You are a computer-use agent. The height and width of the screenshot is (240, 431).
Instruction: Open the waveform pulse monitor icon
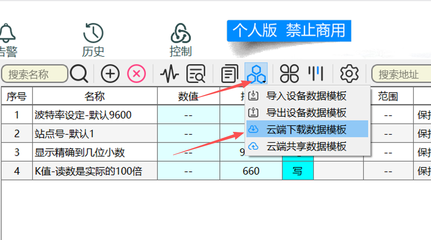(x=169, y=74)
